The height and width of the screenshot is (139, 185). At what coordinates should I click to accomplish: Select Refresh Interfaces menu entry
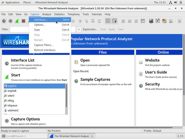point(50,50)
